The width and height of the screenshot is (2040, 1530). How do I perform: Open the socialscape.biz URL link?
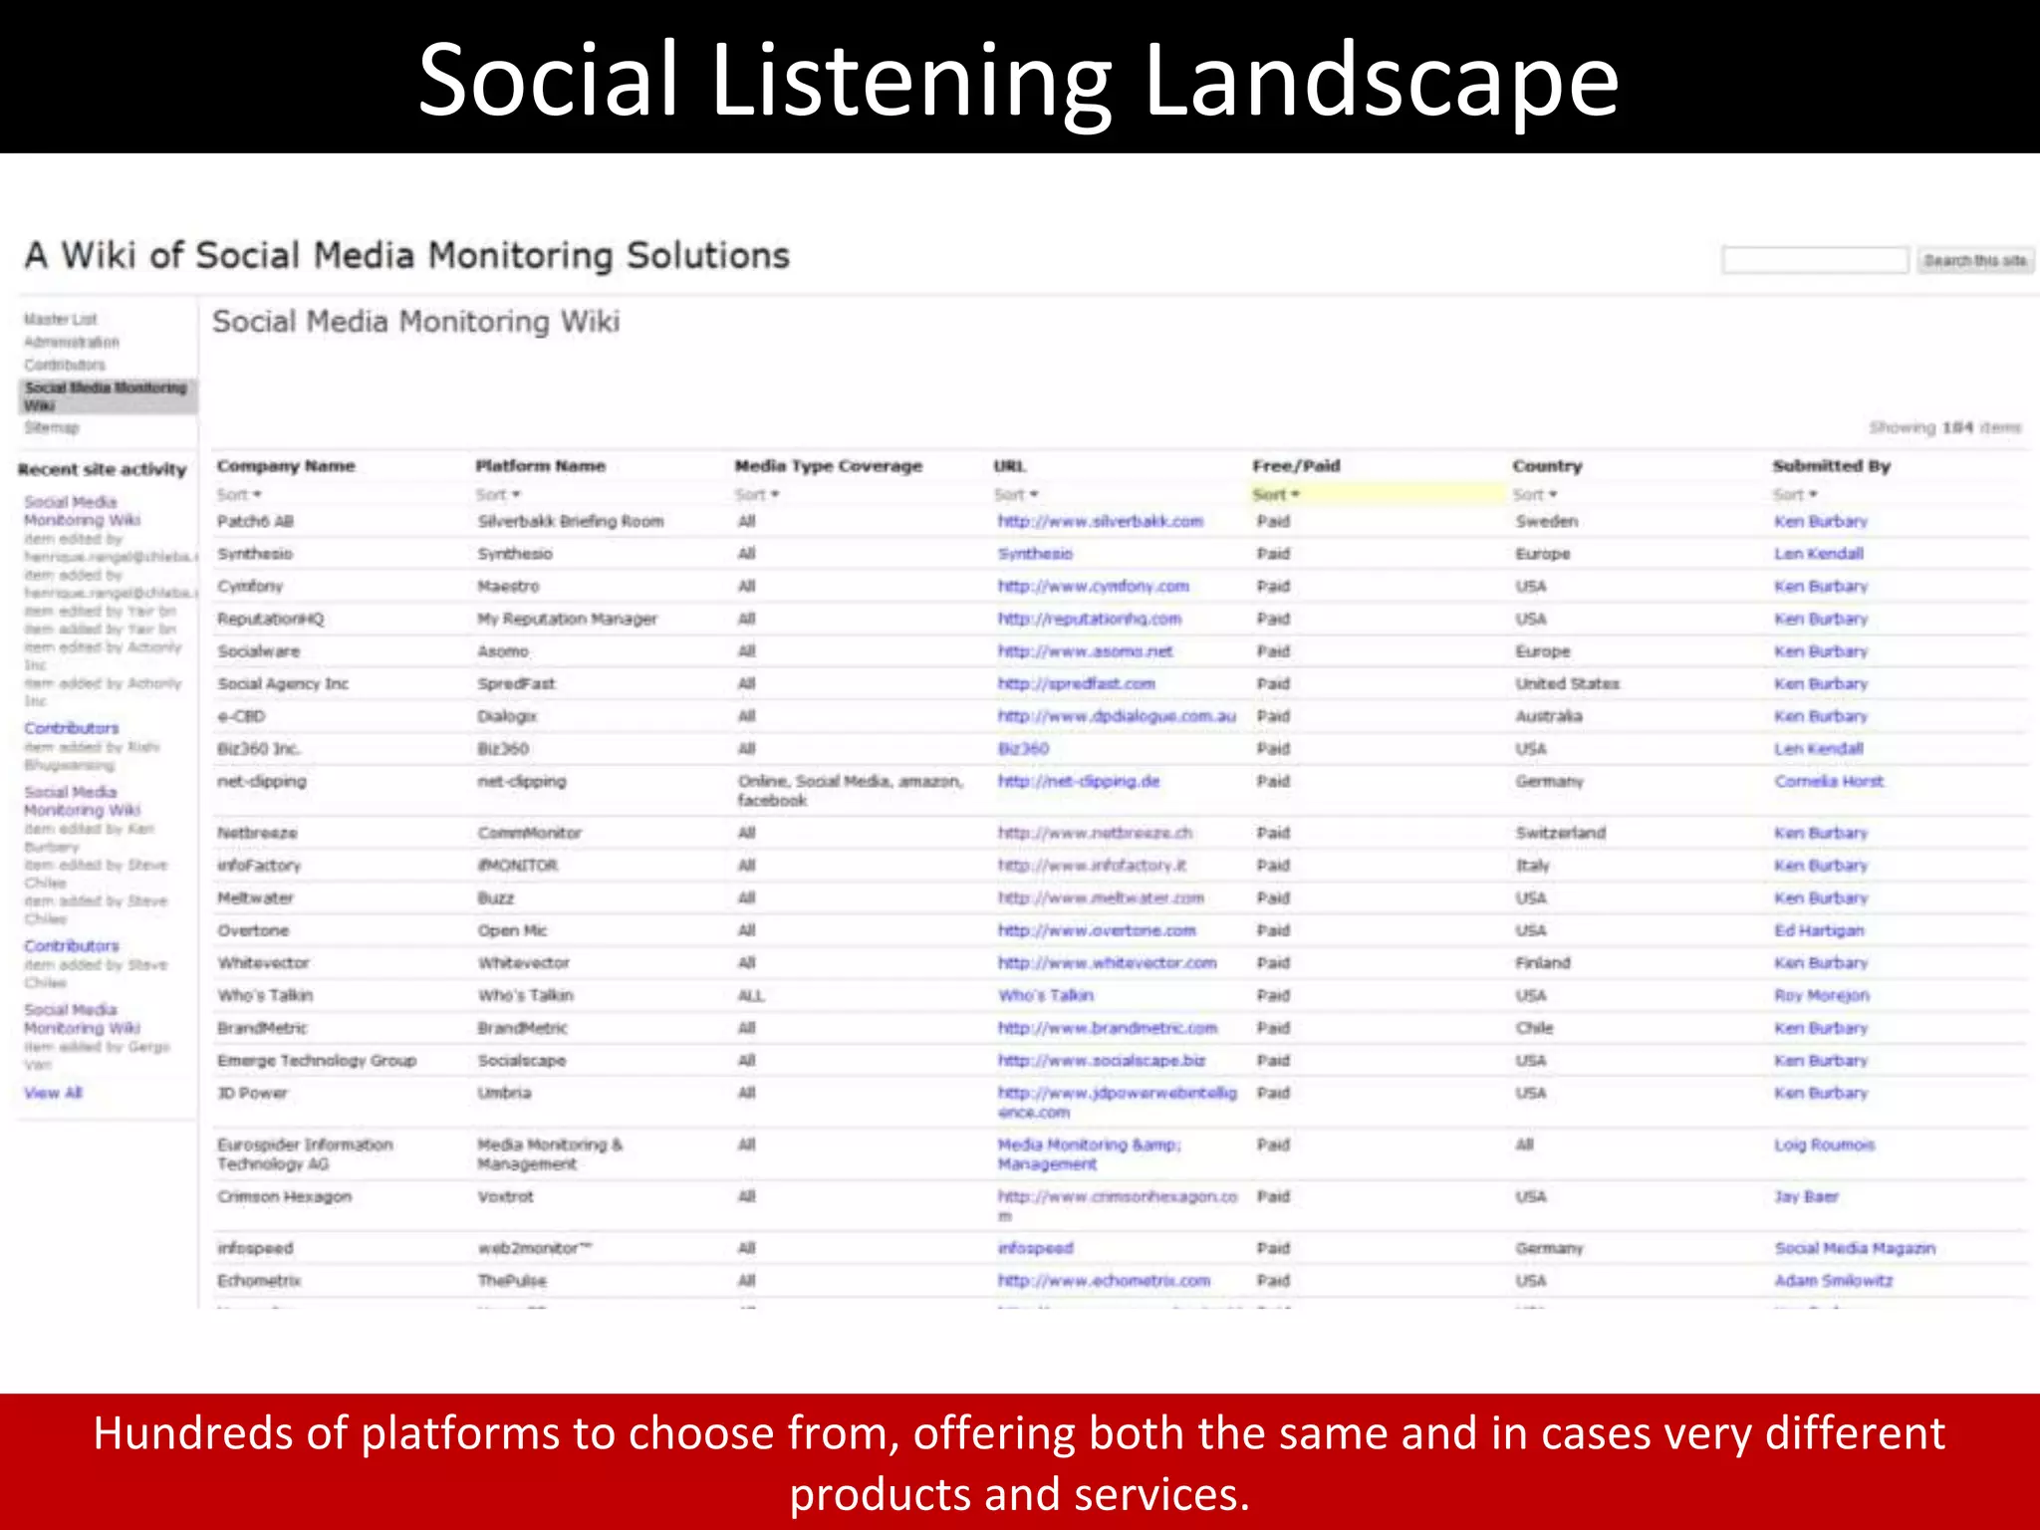[x=1102, y=1061]
